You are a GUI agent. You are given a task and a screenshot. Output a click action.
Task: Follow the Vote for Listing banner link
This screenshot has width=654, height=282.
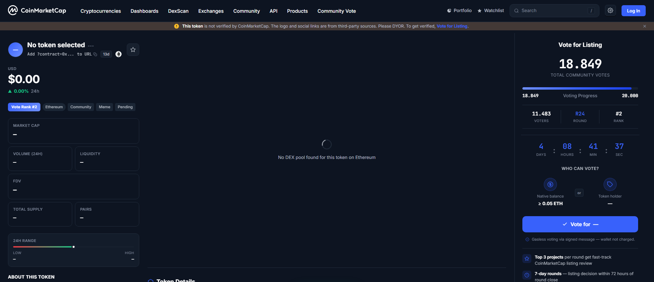click(x=452, y=26)
